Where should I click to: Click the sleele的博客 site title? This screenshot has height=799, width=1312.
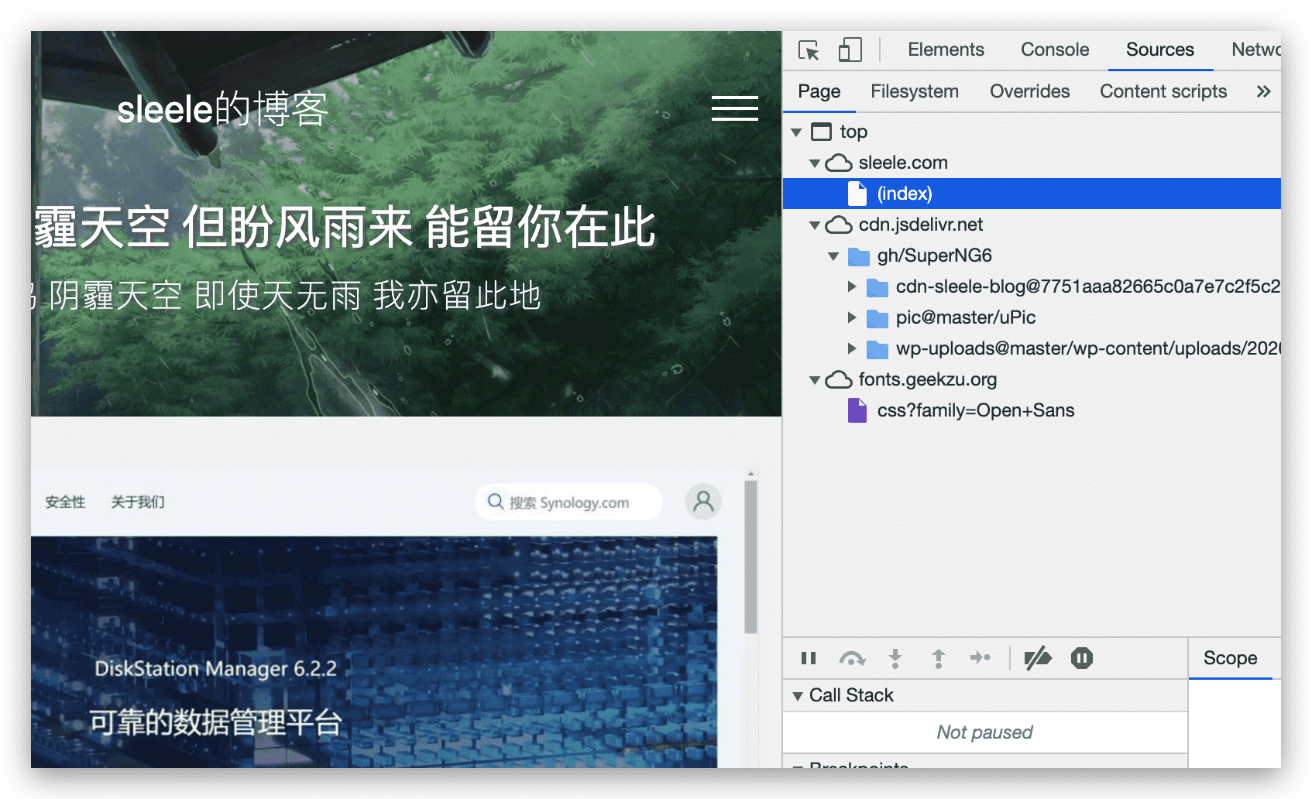click(223, 109)
